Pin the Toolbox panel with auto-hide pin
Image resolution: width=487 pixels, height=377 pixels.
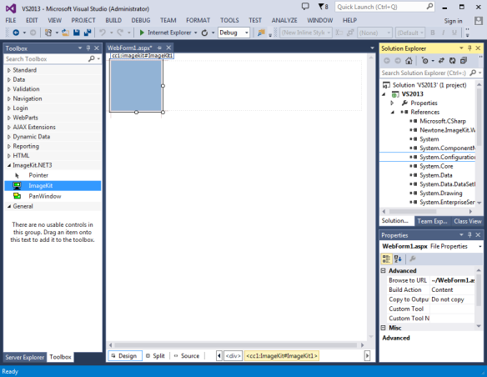[x=88, y=48]
